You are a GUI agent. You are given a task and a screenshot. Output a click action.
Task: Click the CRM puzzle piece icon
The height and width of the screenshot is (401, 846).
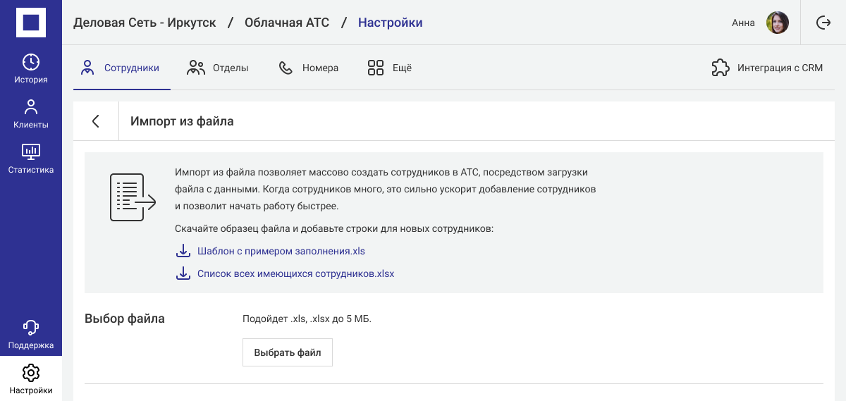[x=720, y=68]
